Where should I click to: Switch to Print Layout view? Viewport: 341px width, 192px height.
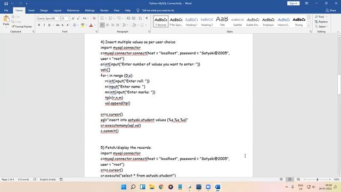[290, 179]
